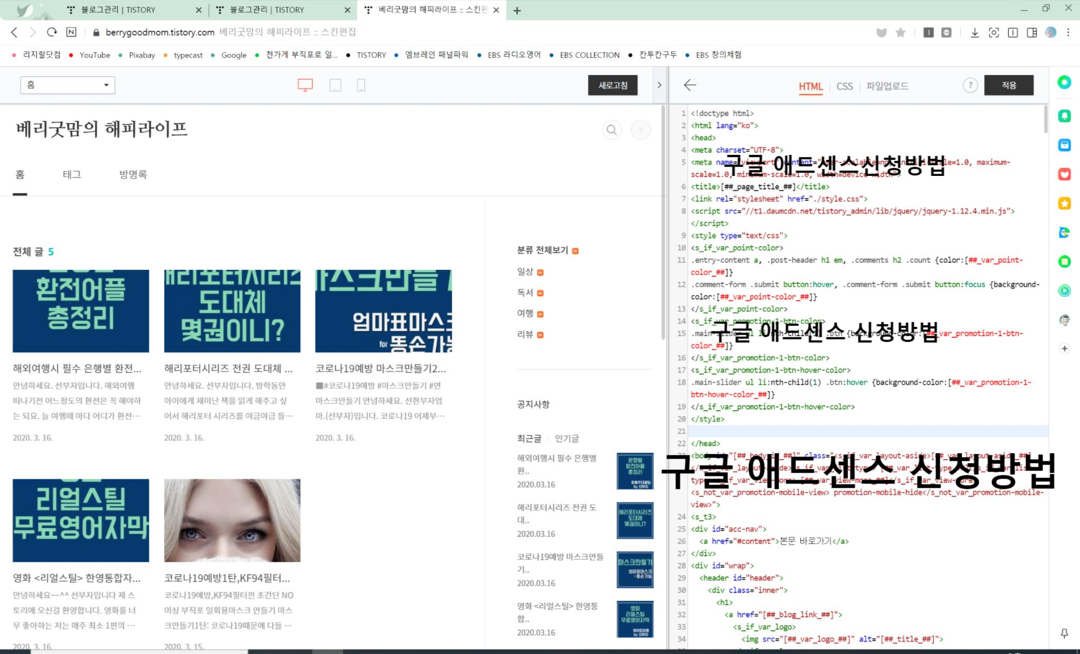Switch to mobile preview icon
This screenshot has height=654, width=1080.
point(361,85)
